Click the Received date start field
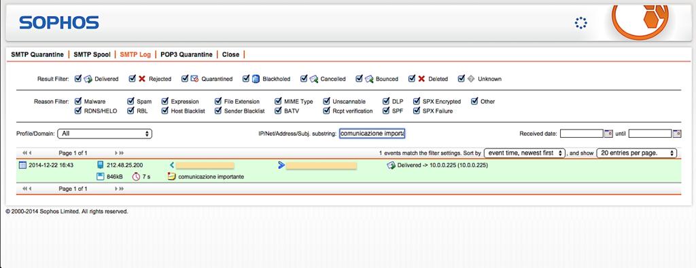 [x=582, y=134]
